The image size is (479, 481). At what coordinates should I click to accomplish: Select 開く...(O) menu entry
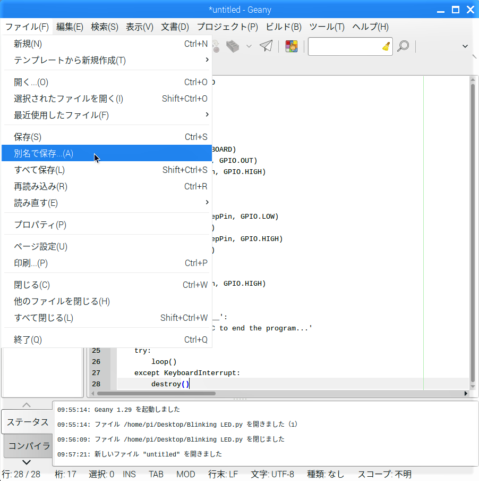[x=107, y=82]
